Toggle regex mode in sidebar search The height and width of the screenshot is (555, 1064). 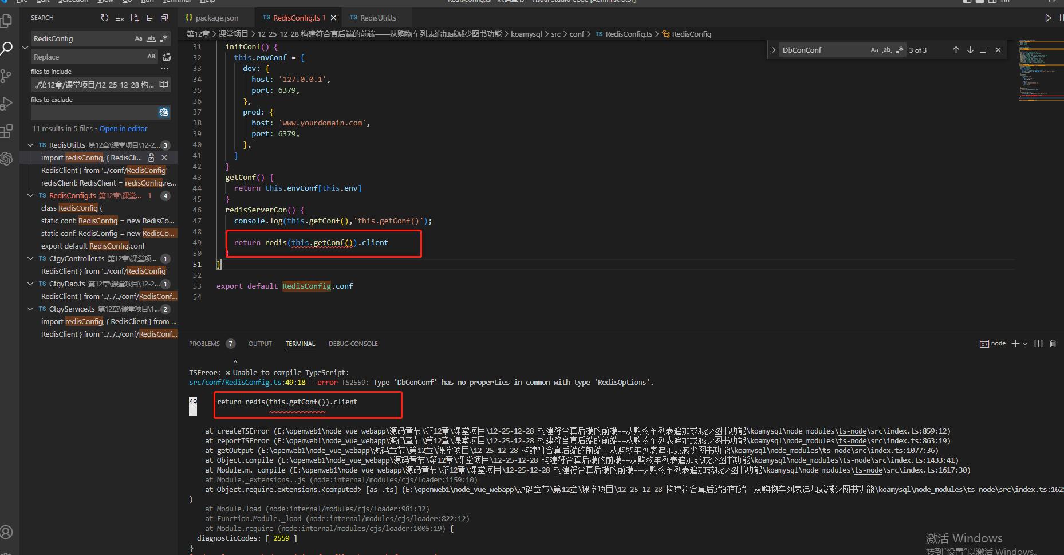pos(164,38)
